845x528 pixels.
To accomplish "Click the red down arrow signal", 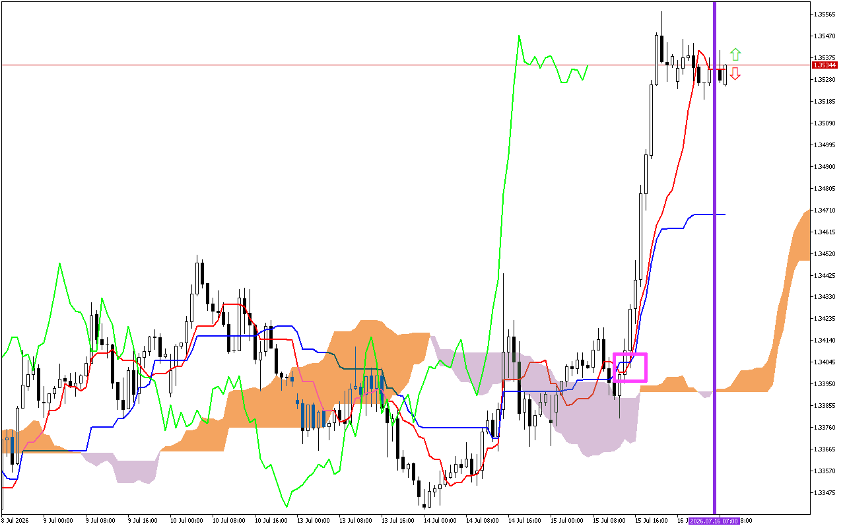I will point(735,74).
